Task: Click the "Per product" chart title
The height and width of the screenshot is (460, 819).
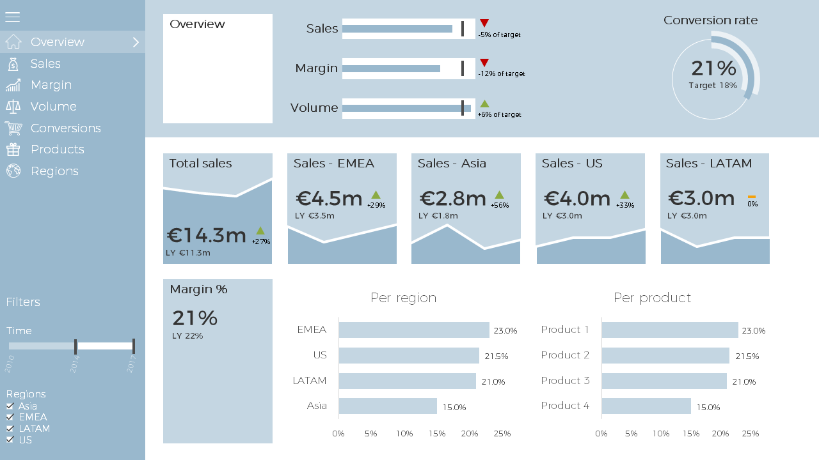Action: coord(652,298)
